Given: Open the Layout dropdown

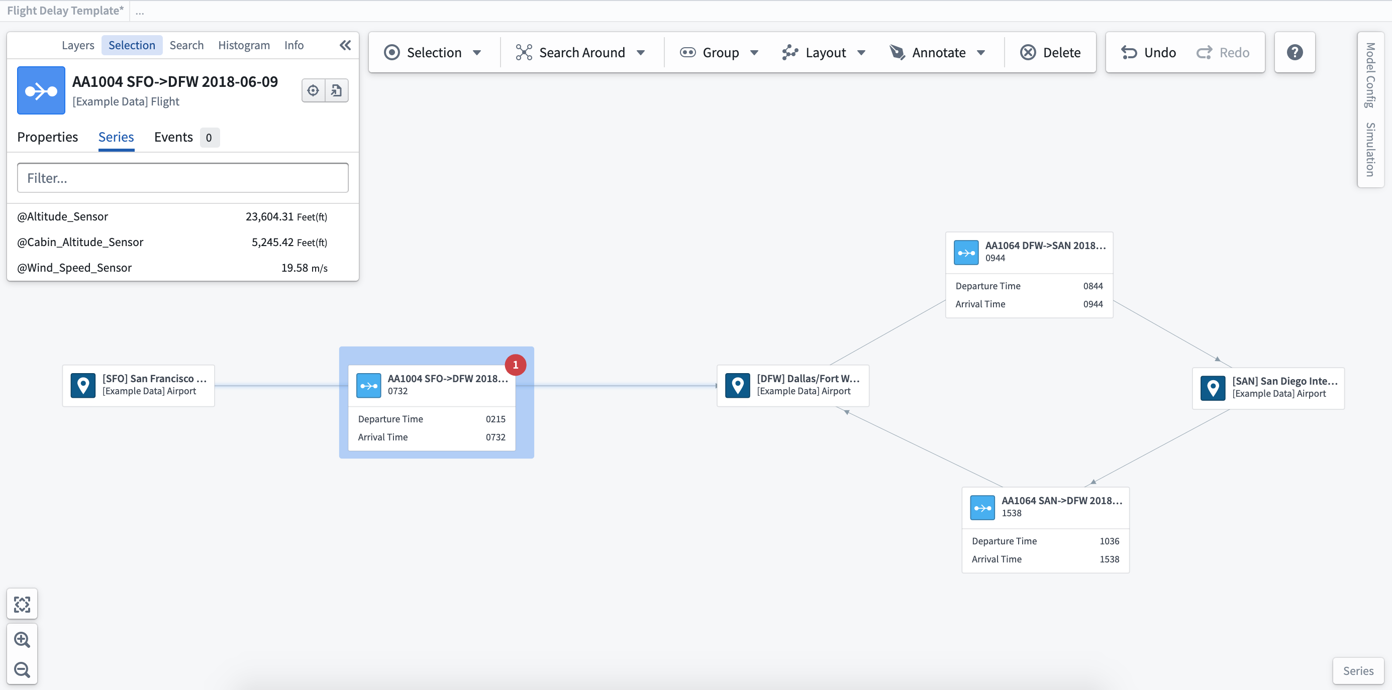Looking at the screenshot, I should [824, 52].
